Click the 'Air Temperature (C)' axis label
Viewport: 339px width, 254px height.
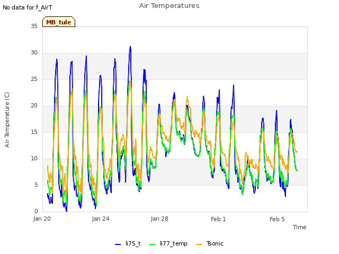(7, 120)
